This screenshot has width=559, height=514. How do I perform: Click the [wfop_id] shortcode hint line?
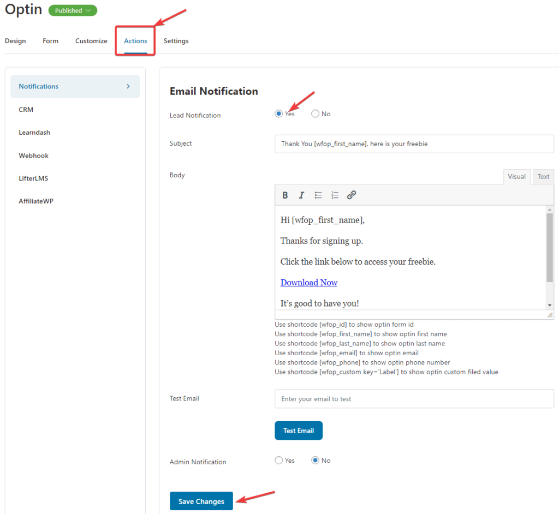pos(344,324)
